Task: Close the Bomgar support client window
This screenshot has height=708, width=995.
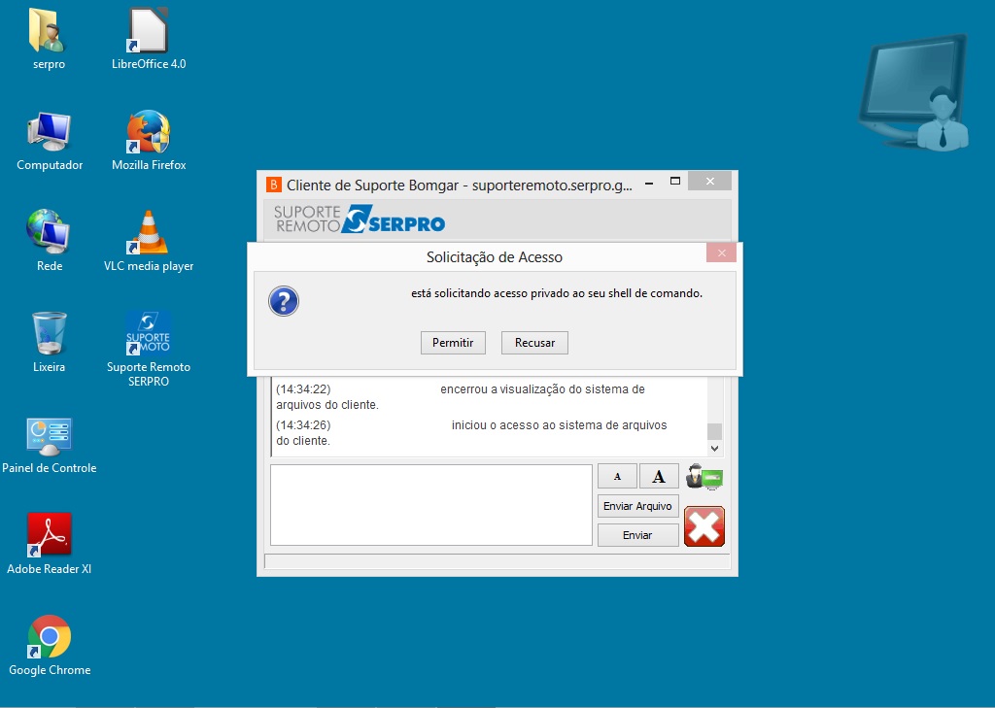Action: 710,182
